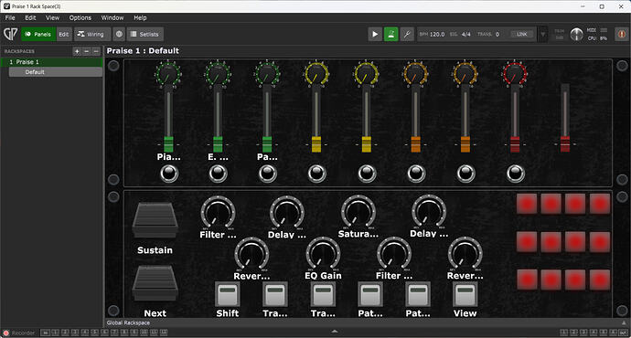This screenshot has height=338, width=631.
Task: Toggle the View switch
Action: pos(465,294)
